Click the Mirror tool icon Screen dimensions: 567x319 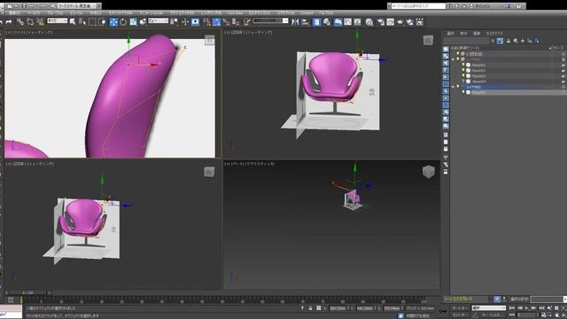point(295,22)
